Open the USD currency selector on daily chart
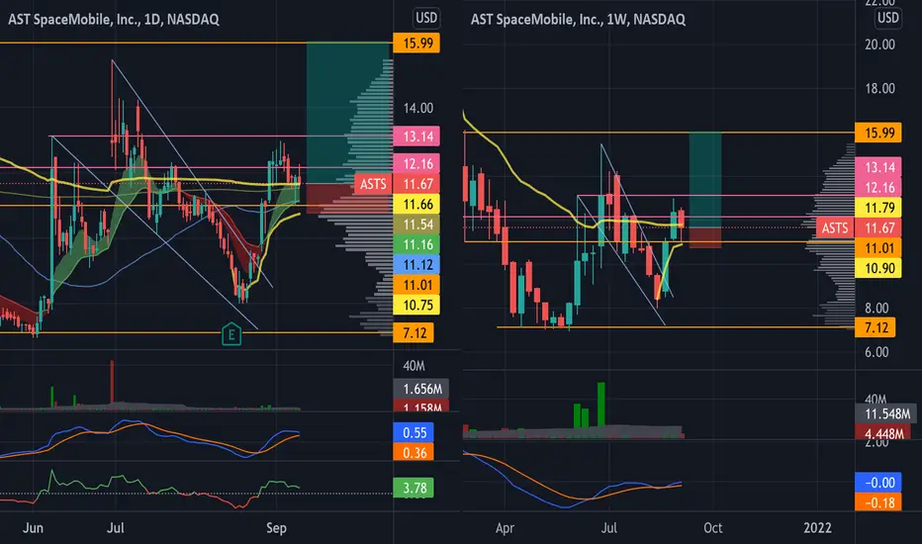Image resolution: width=922 pixels, height=544 pixels. pos(426,18)
